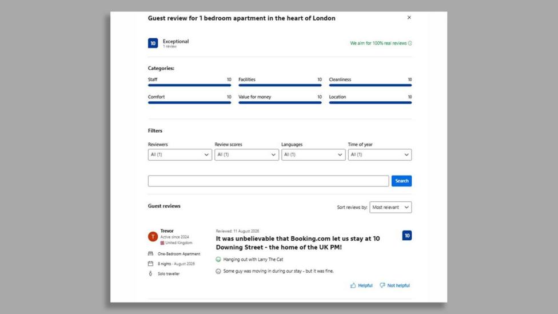The width and height of the screenshot is (558, 314).
Task: Close the guest review dialog
Action: [409, 17]
